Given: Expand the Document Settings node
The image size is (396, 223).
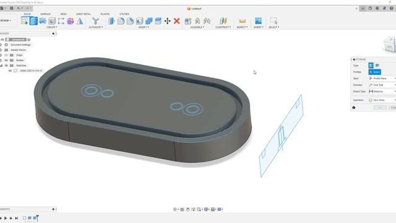Looking at the screenshot, I should [1, 45].
